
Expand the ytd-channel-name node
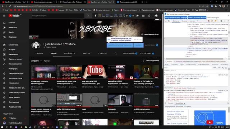pyautogui.click(x=189, y=28)
